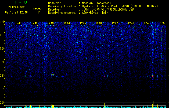169x108 pixels.
Task: Click the Receiving antenna field label
Action: point(62,13)
